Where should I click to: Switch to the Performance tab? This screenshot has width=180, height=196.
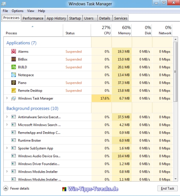pos(33,18)
